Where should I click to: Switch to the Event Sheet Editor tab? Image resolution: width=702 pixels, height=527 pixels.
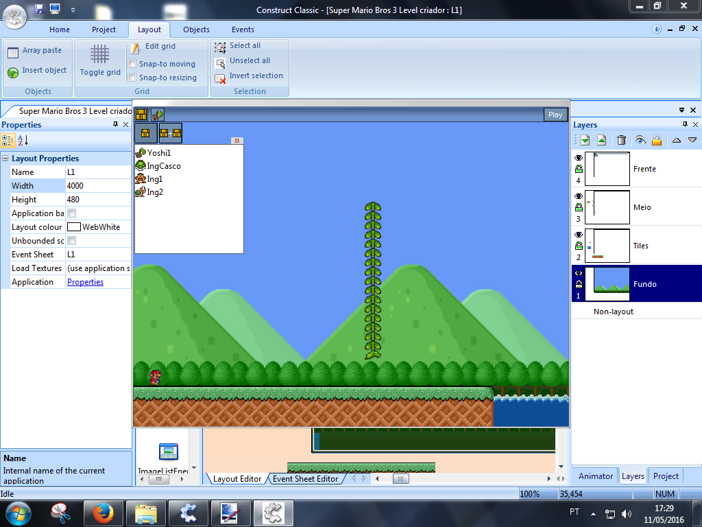click(x=305, y=479)
